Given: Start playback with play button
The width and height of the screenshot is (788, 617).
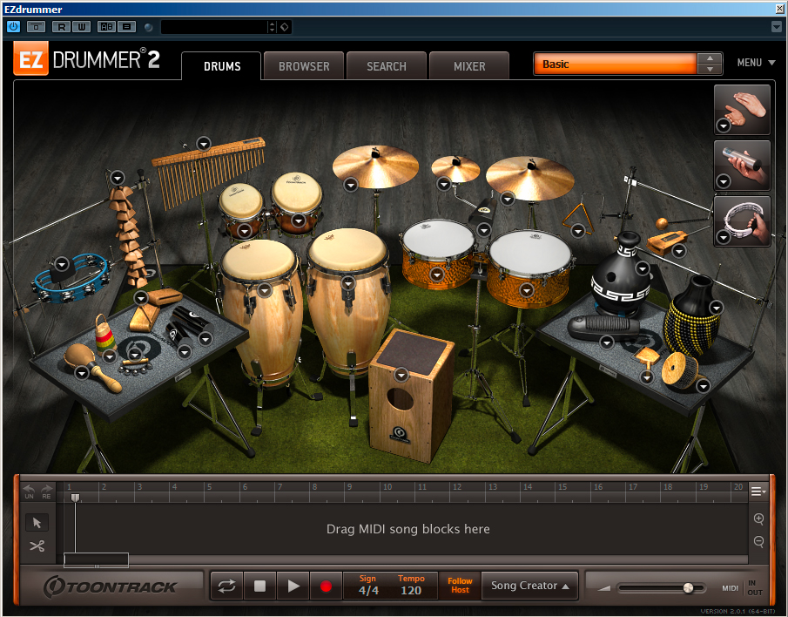Looking at the screenshot, I should [293, 586].
